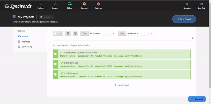211x104 pixels.
Task: Open the floating Support chat button
Action: [197, 99]
